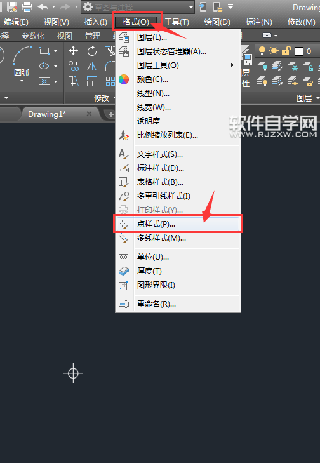Click the layer Unlock icon

pyautogui.click(x=308, y=81)
